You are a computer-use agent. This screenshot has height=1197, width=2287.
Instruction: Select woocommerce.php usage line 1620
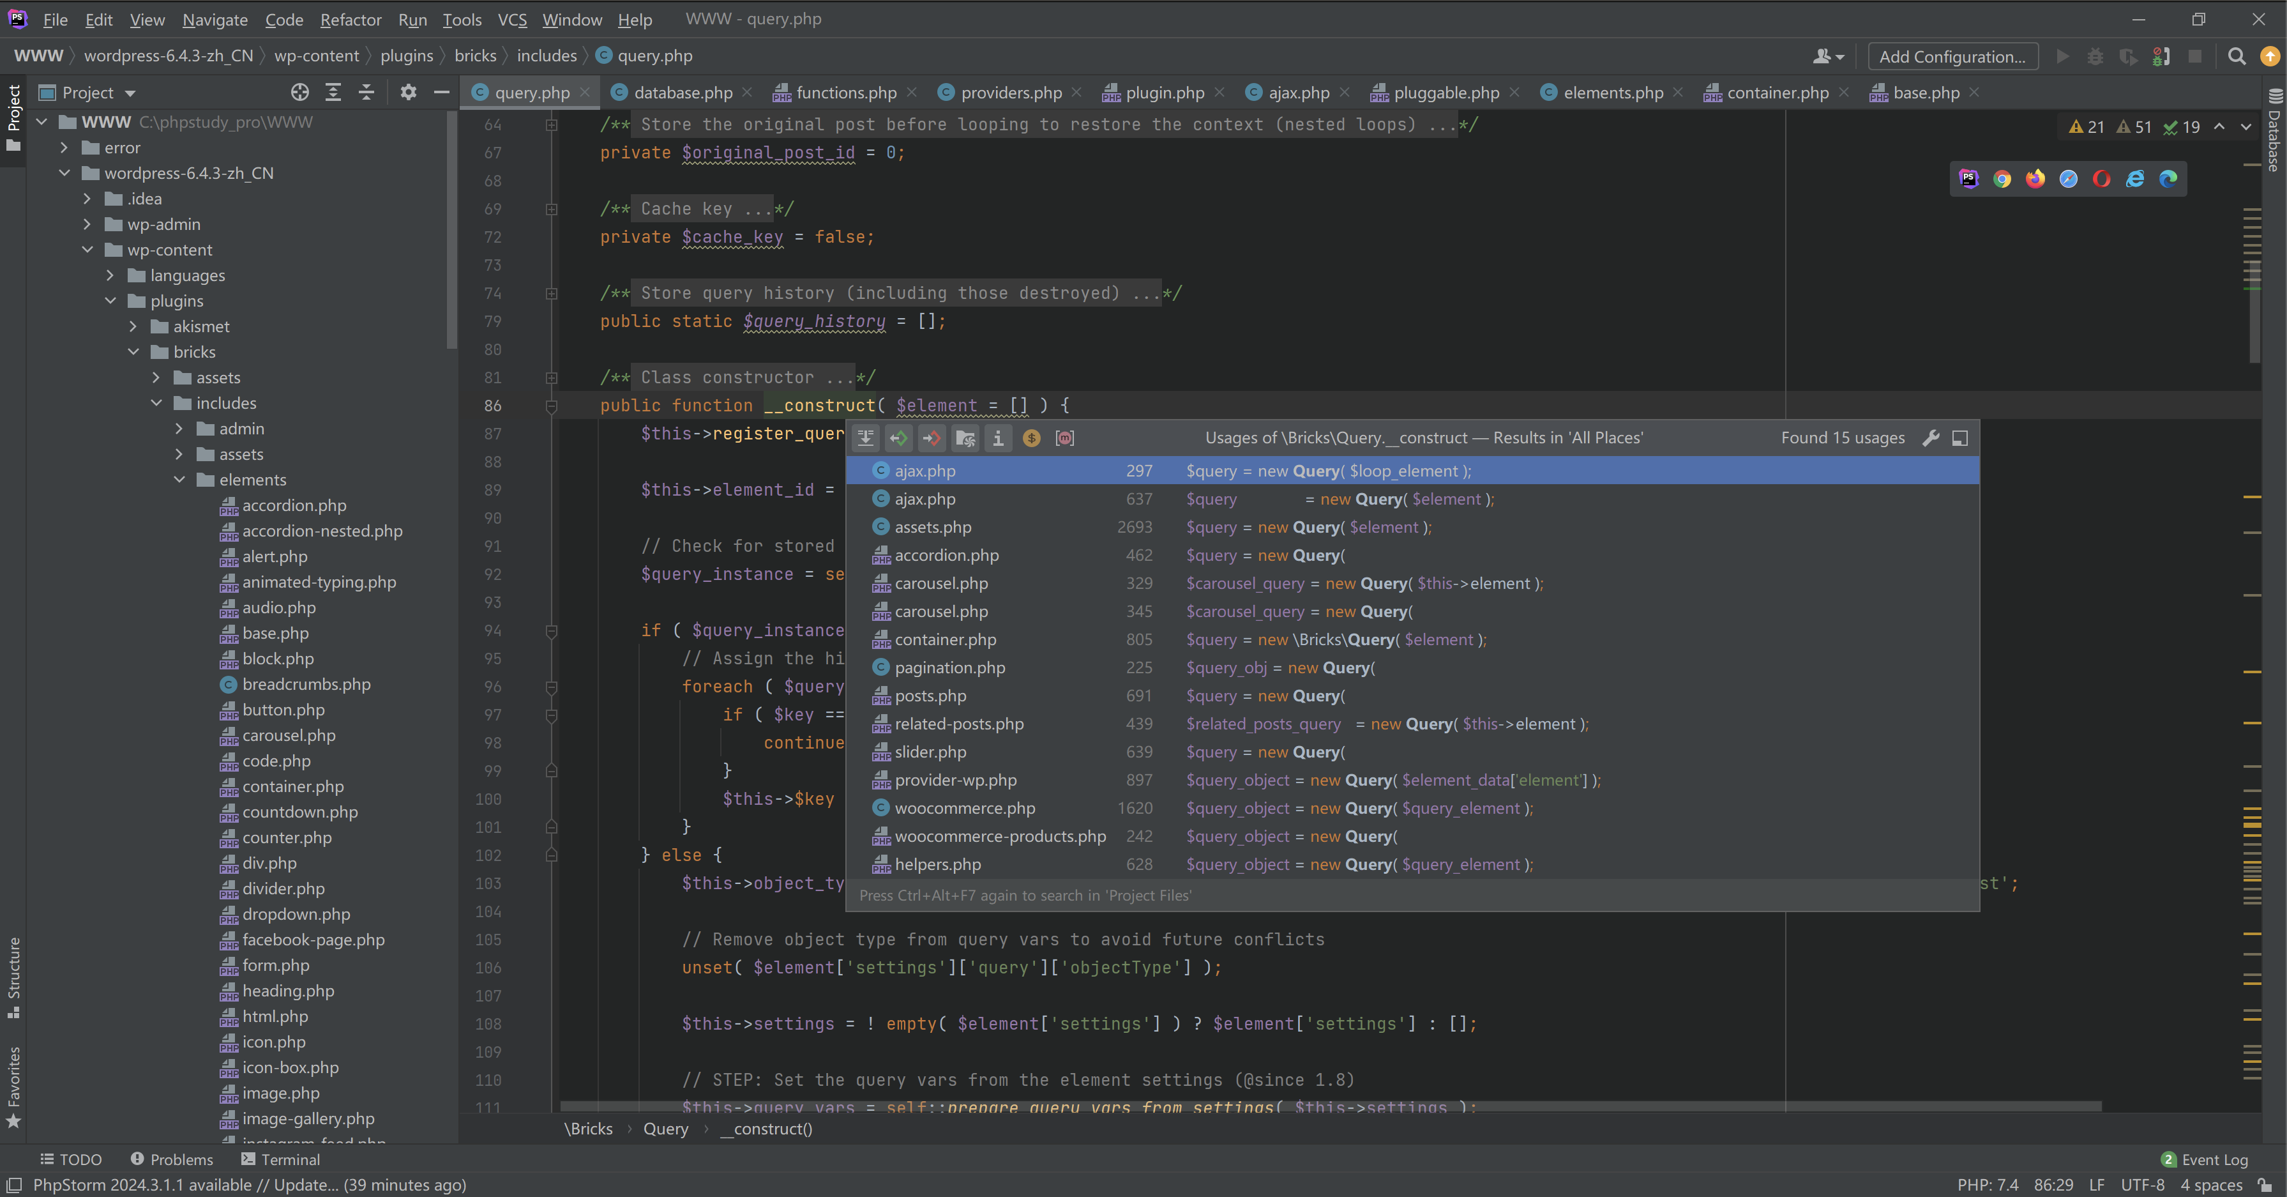click(1412, 808)
